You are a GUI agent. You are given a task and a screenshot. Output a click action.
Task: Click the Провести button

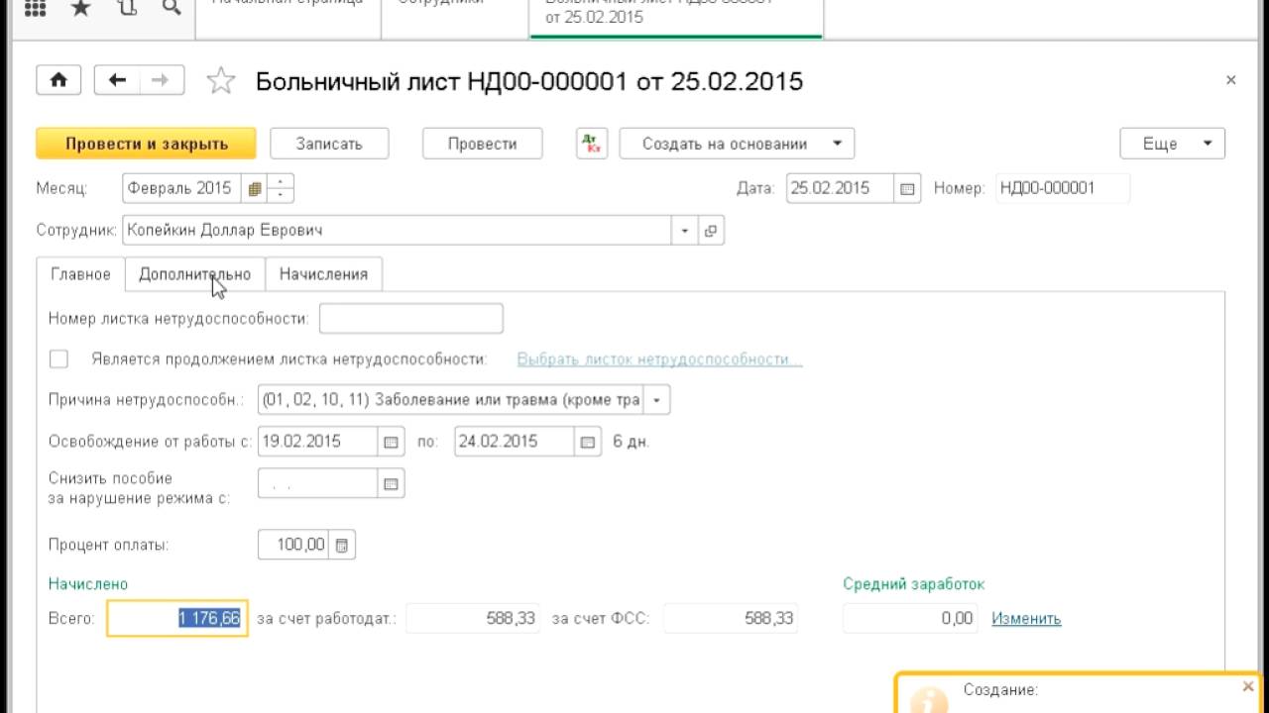pos(483,144)
